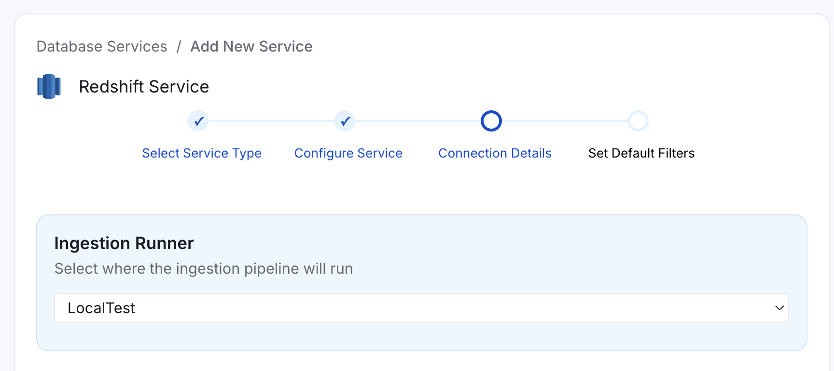Screen dimensions: 834x371
Task: Jump to the Configure Service step label
Action: [x=348, y=153]
